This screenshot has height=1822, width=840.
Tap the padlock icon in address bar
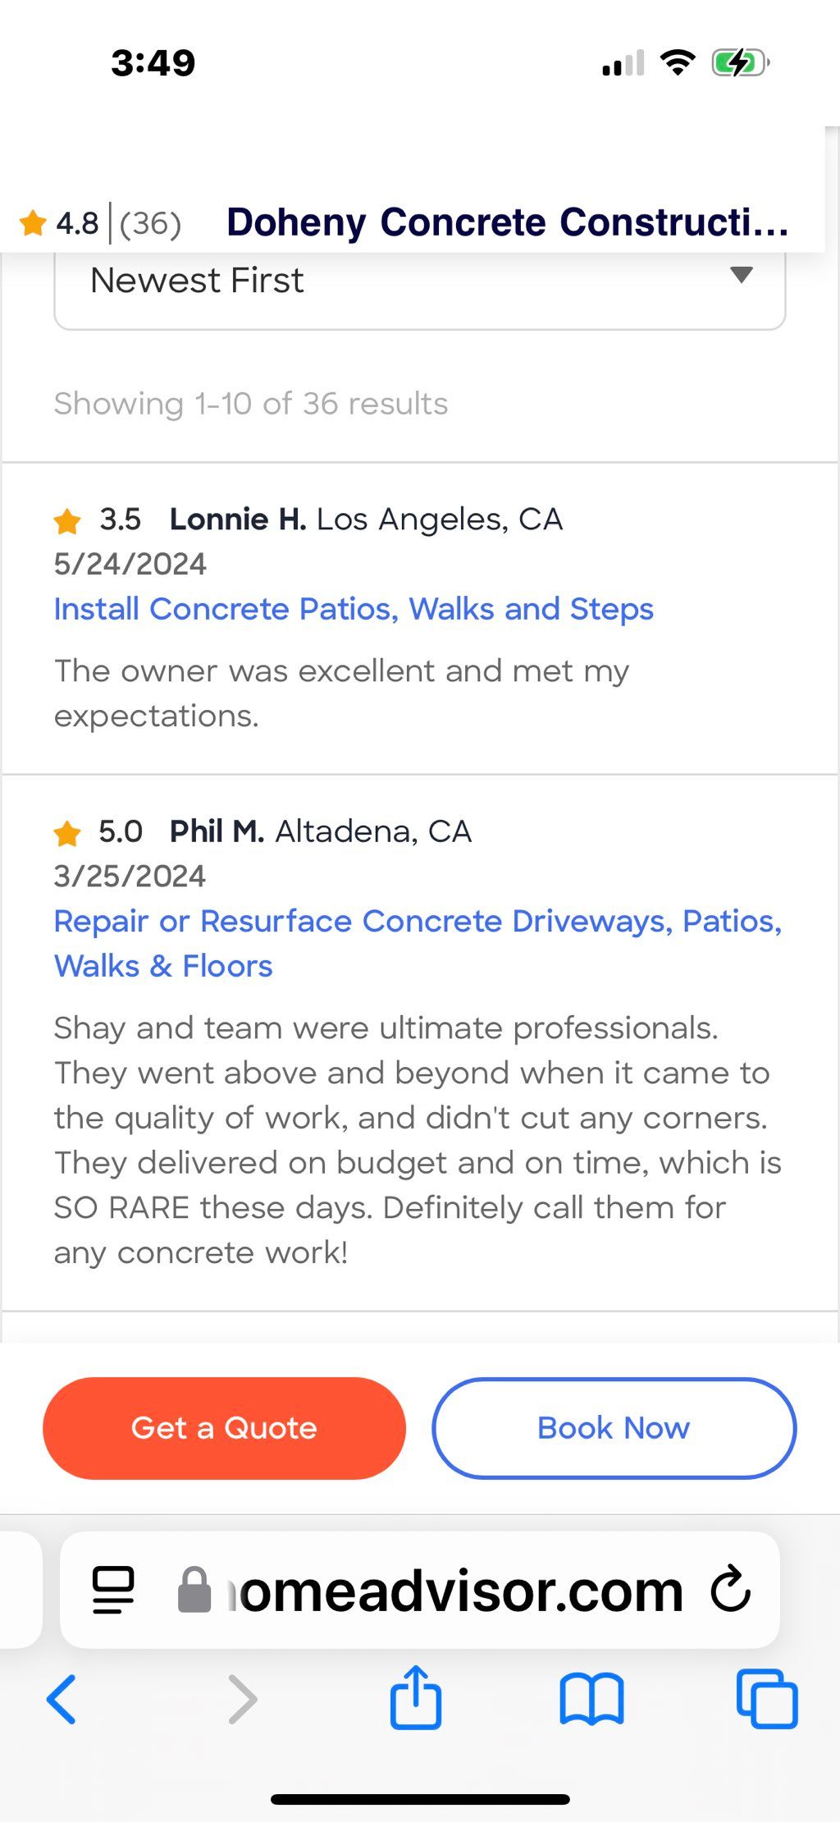194,1590
